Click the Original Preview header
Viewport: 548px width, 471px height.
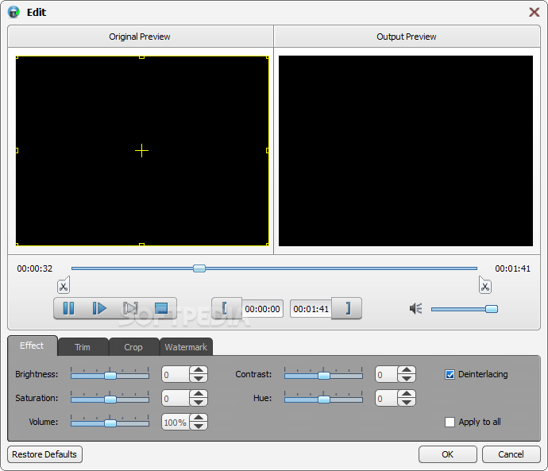click(140, 37)
